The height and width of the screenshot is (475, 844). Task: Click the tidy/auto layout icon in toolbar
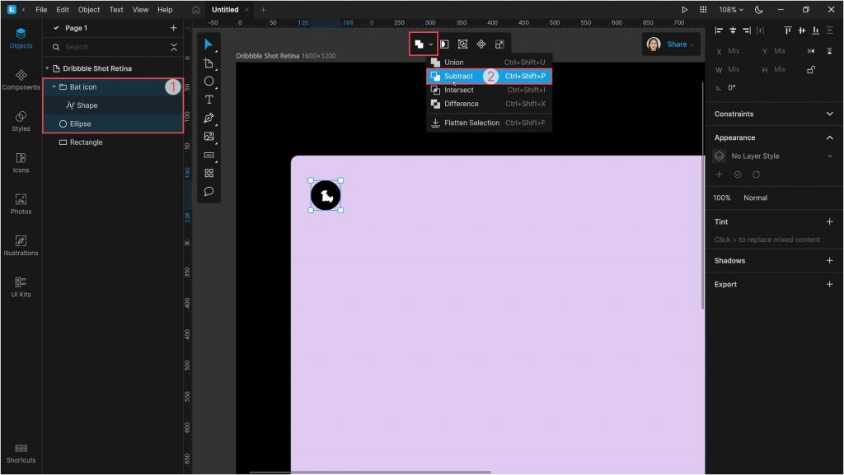coord(499,44)
